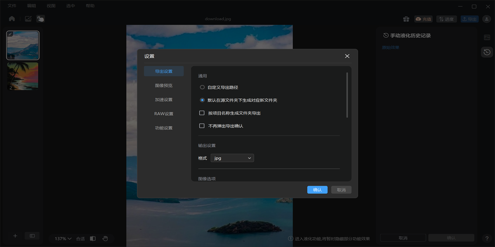495x247 pixels.
Task: Select the 自定义导出路径 radio option
Action: (x=202, y=87)
